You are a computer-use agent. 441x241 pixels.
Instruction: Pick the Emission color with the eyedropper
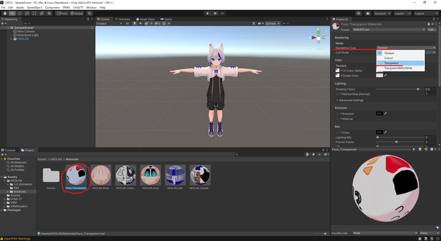coord(385,113)
